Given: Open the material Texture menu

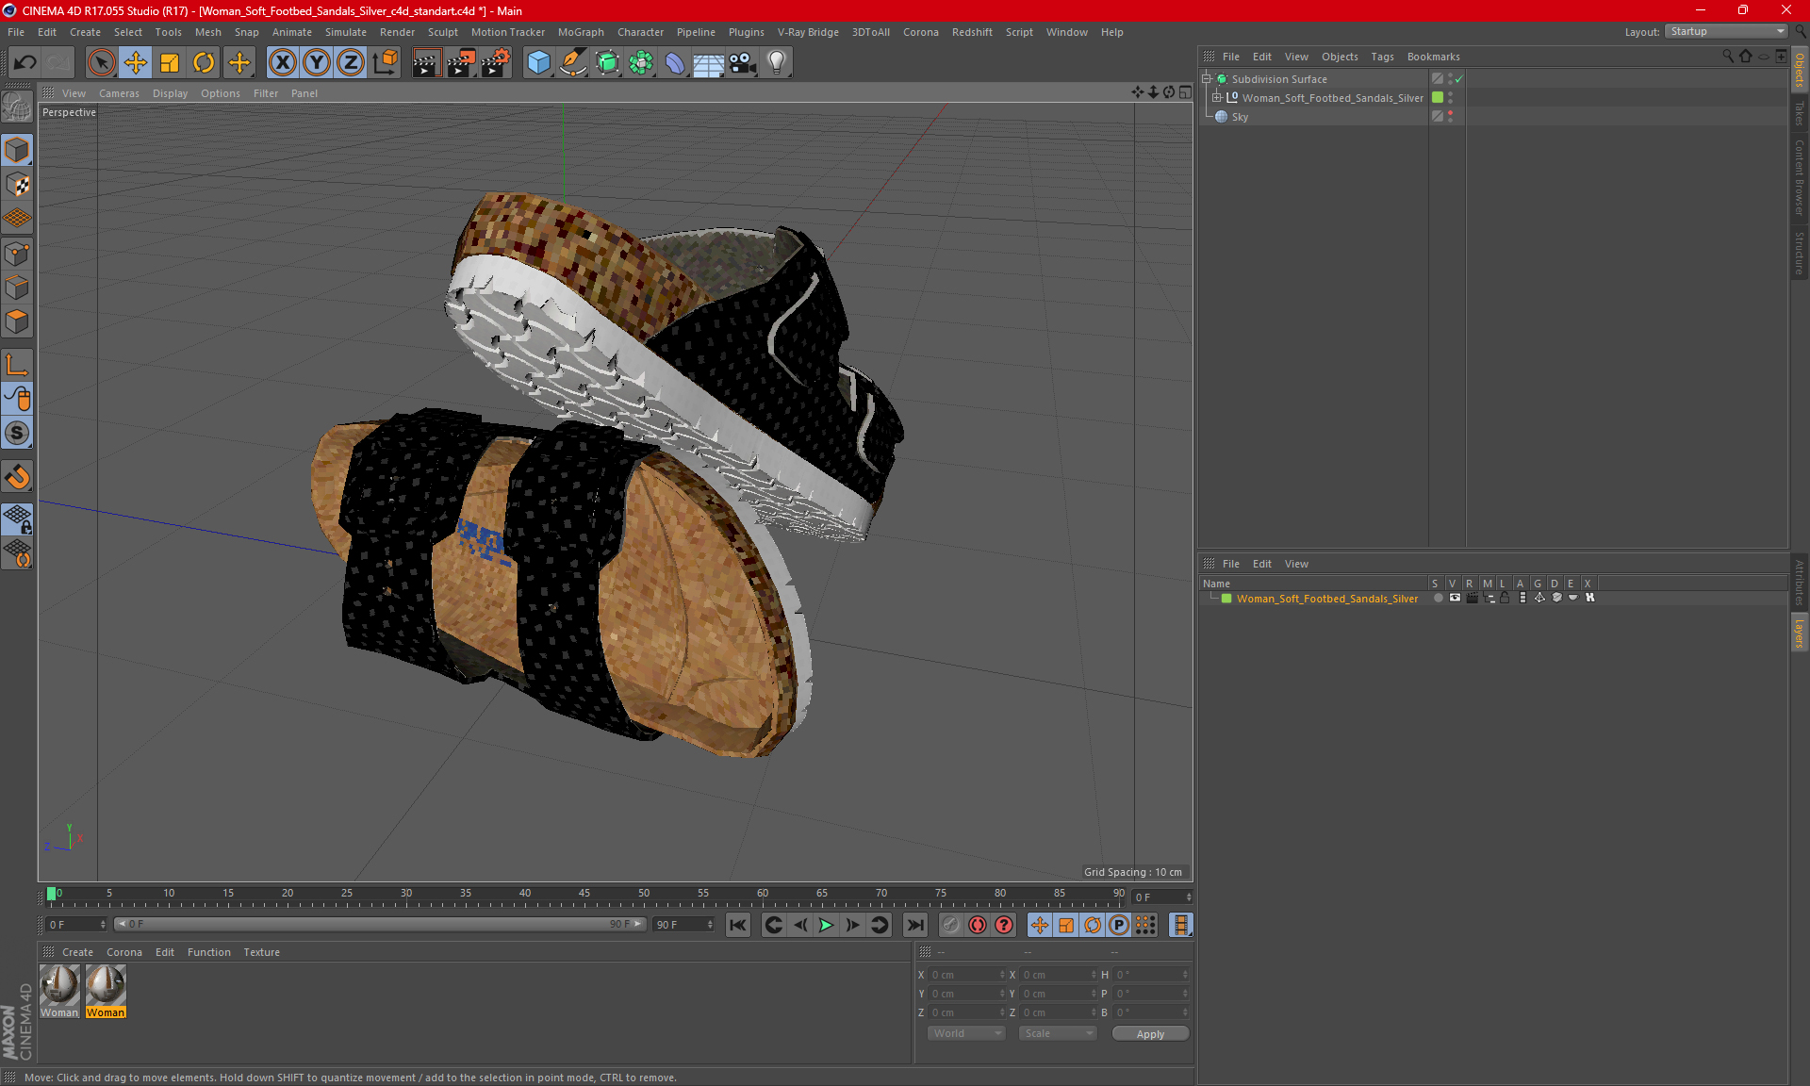Looking at the screenshot, I should (261, 952).
